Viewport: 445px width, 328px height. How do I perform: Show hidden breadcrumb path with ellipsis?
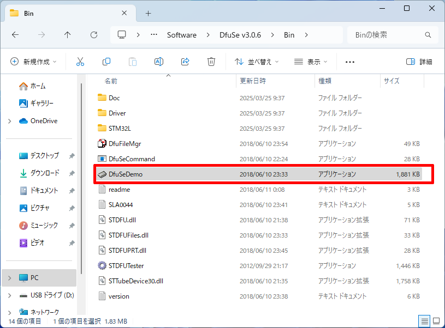154,35
